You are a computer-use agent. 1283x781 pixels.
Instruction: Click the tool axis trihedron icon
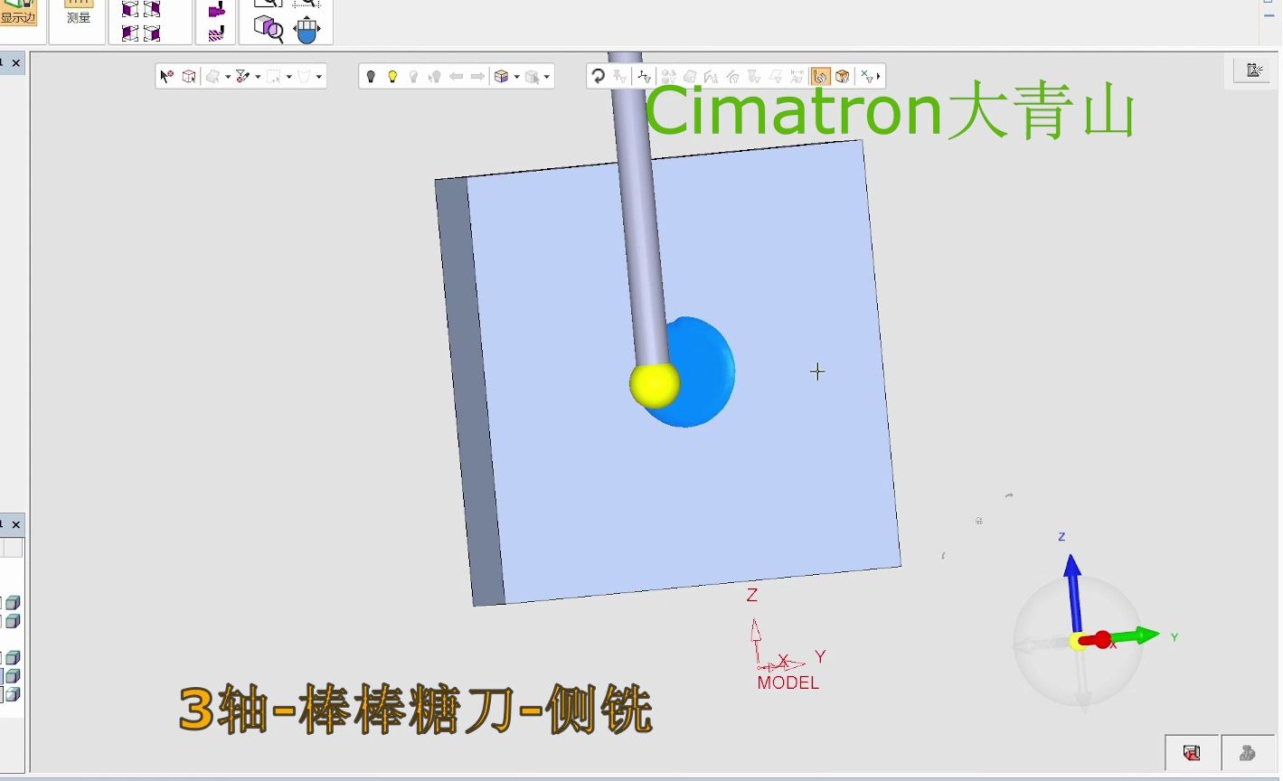click(645, 76)
